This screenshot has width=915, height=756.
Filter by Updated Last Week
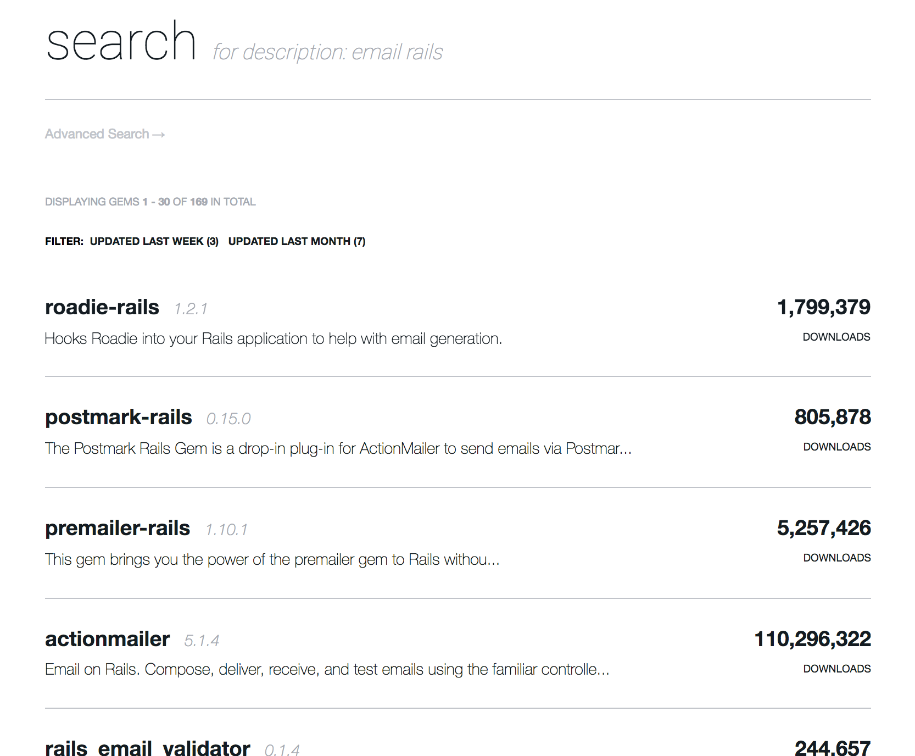(154, 241)
